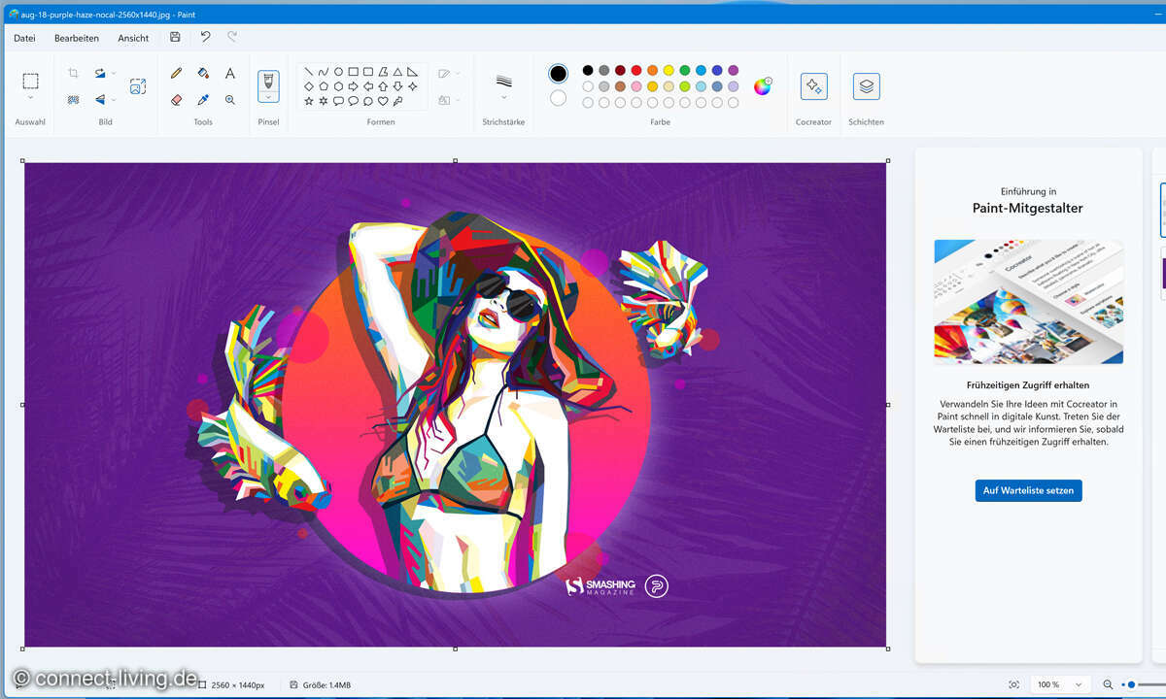The width and height of the screenshot is (1166, 699).
Task: Expand the Strichstärke chevron
Action: [503, 97]
